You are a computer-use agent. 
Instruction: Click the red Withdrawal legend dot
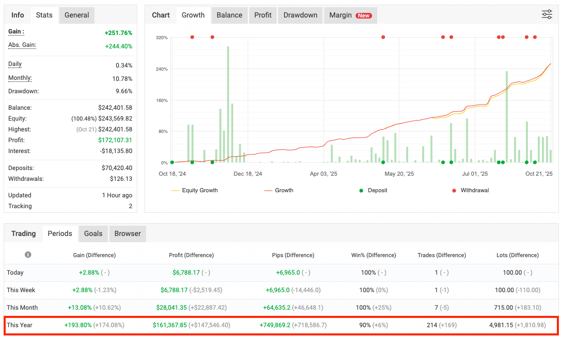[x=454, y=191]
